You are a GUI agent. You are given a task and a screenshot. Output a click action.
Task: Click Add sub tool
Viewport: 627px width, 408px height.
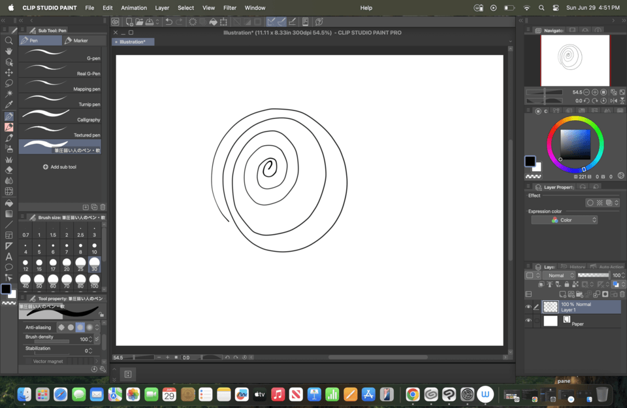tap(59, 167)
